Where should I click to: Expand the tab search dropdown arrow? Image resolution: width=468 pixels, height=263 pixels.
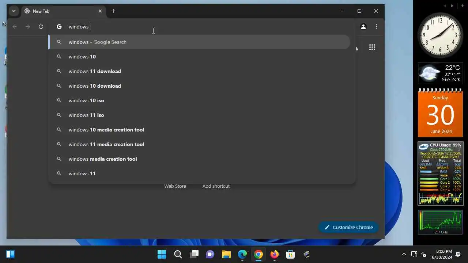pos(14,11)
